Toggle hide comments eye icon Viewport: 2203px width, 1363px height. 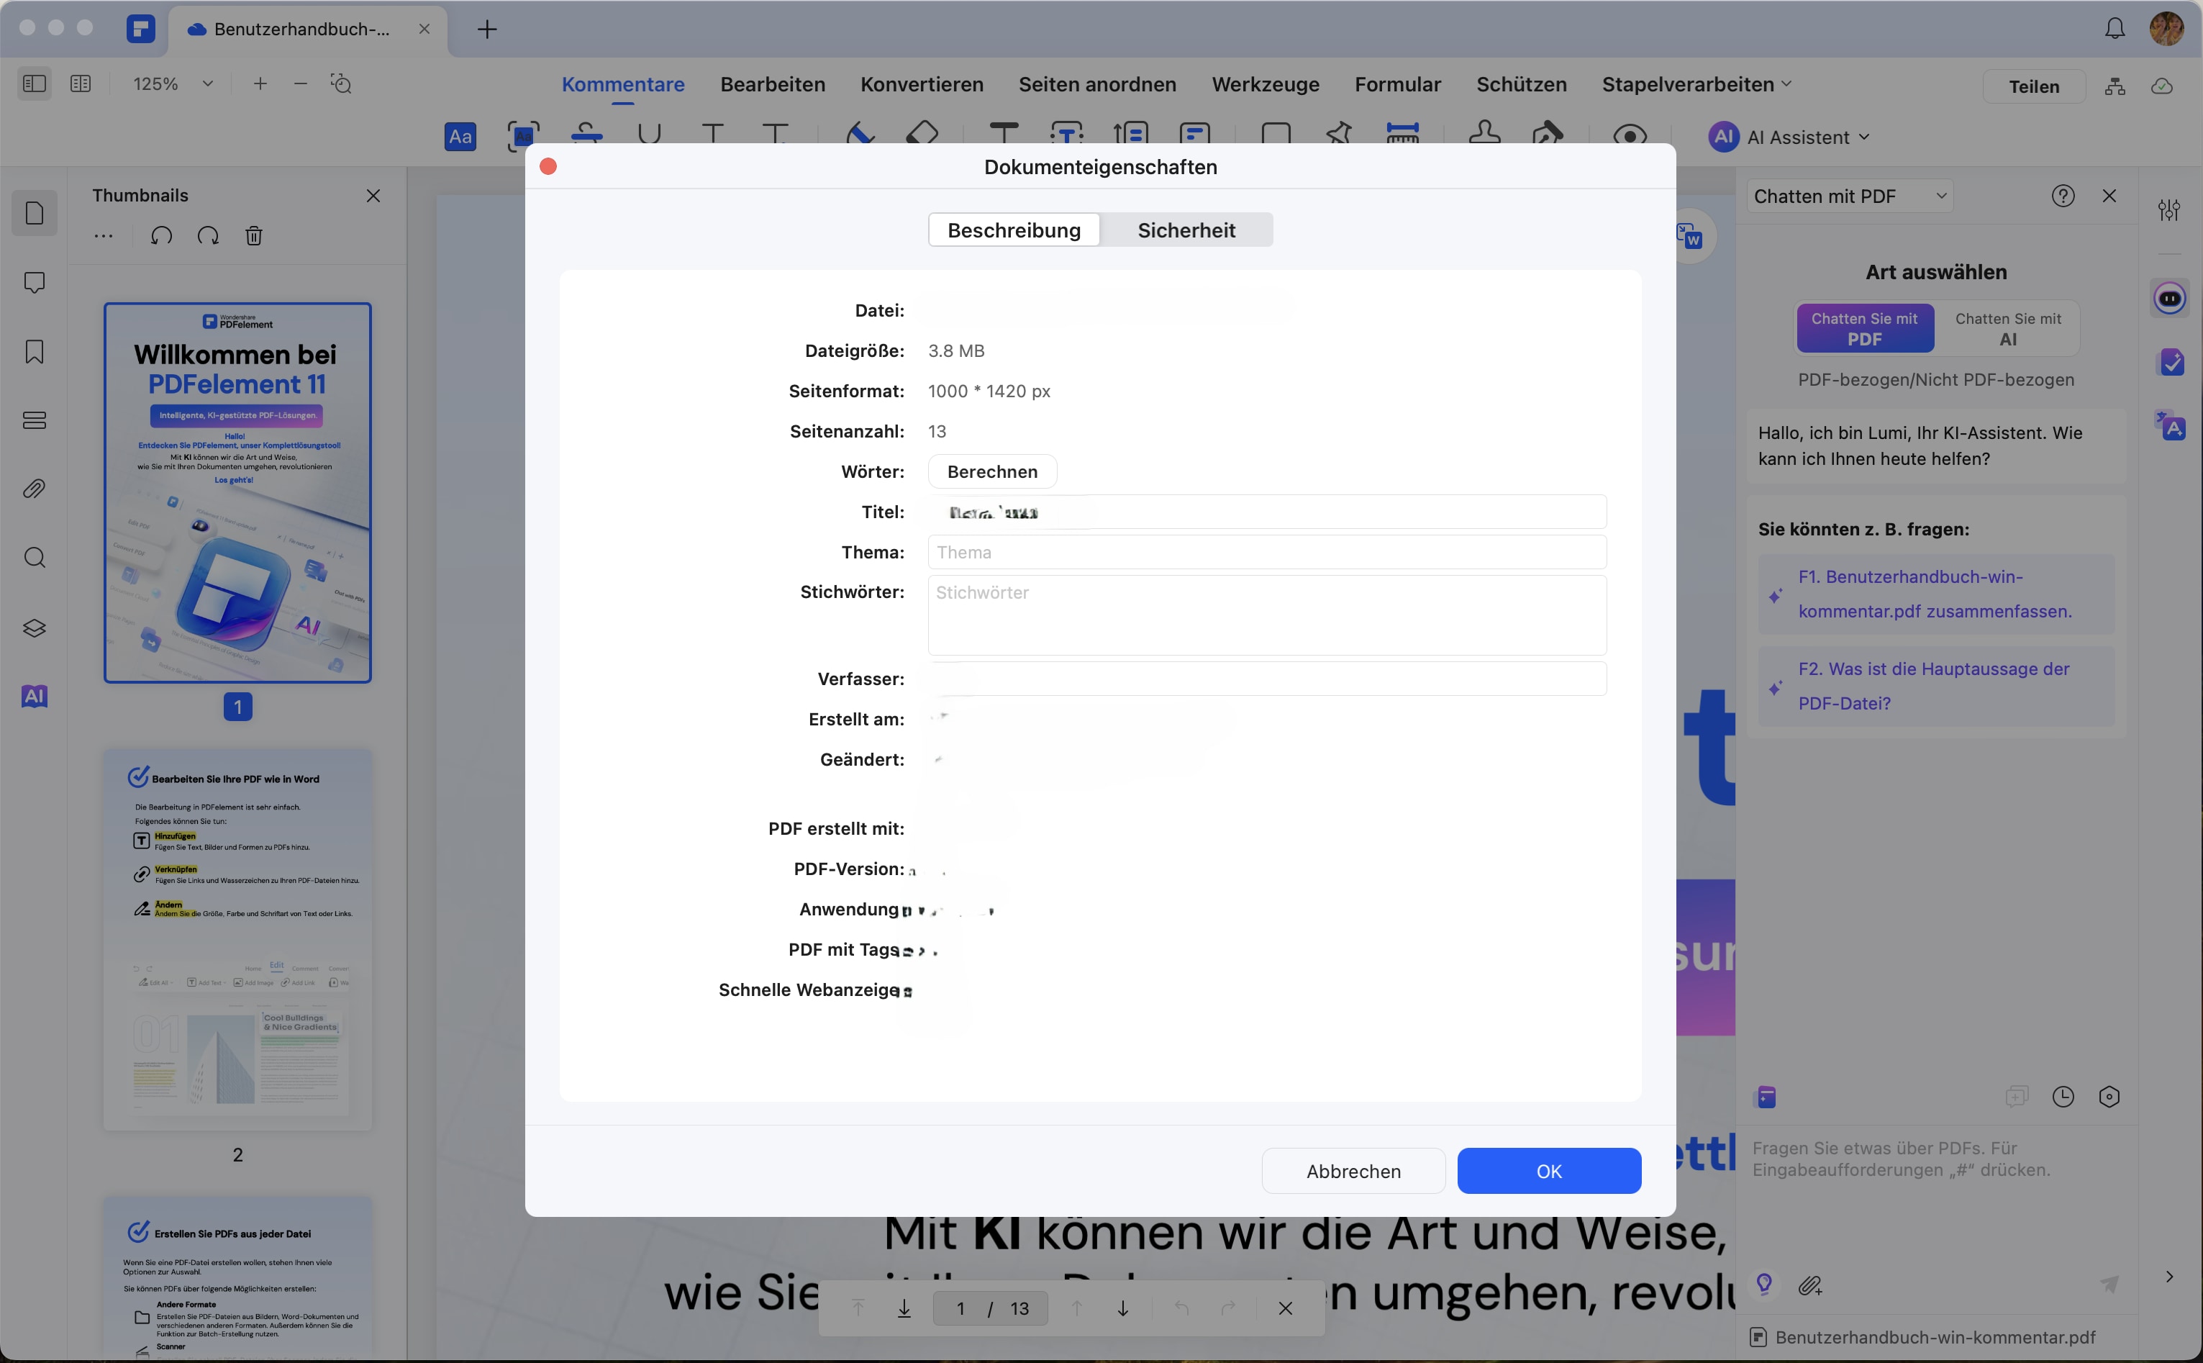coord(1630,135)
